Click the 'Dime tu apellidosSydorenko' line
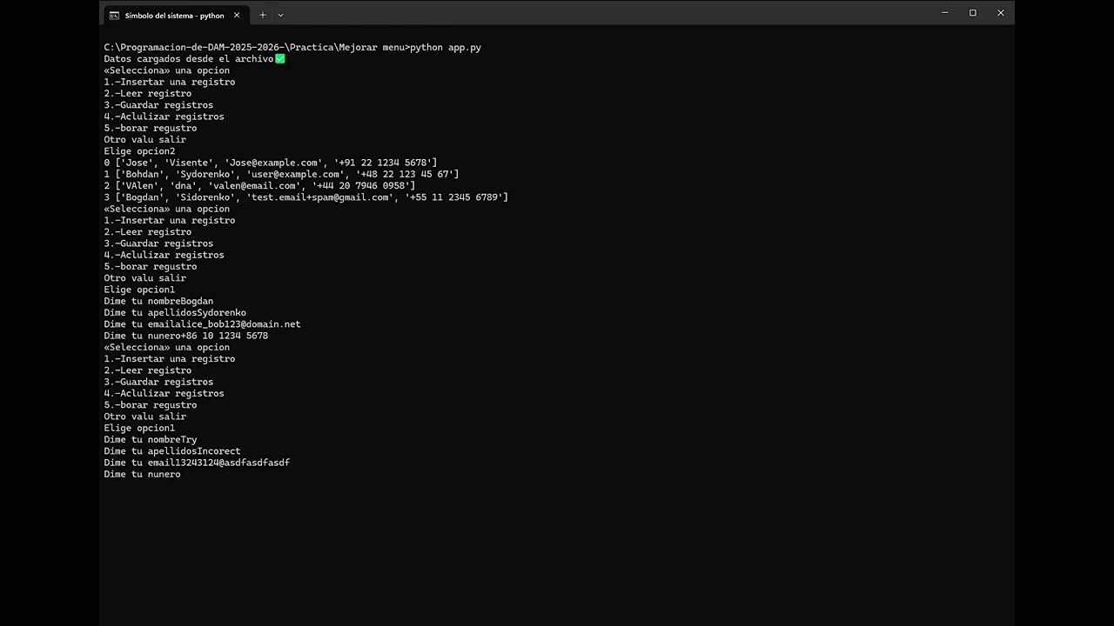The width and height of the screenshot is (1114, 626). click(x=175, y=312)
